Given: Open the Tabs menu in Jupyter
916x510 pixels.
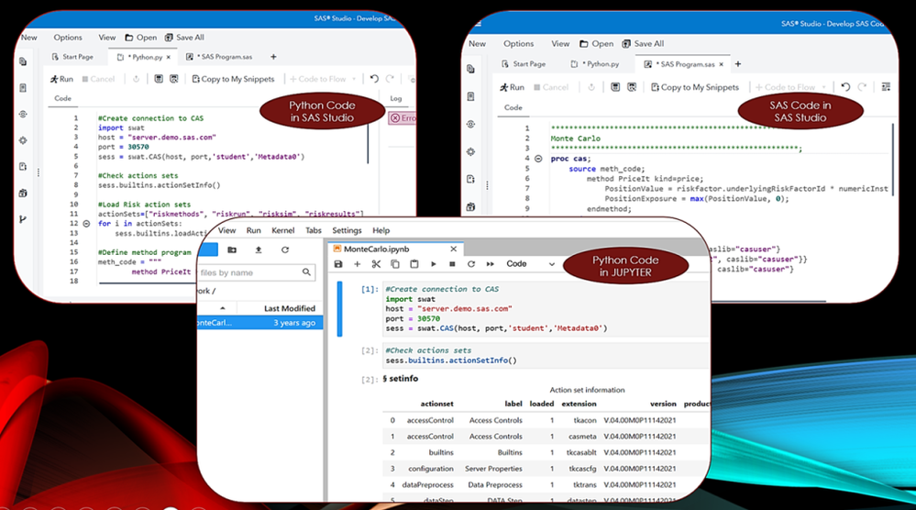Looking at the screenshot, I should (x=313, y=230).
